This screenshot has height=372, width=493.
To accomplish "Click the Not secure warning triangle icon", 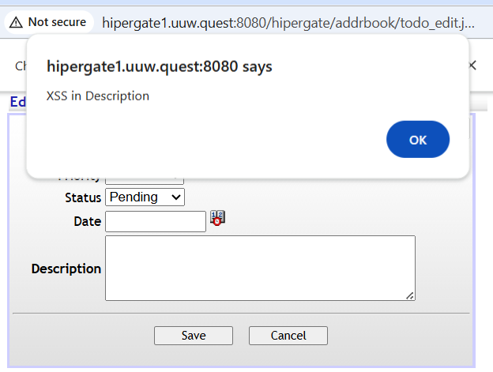I will 17,22.
